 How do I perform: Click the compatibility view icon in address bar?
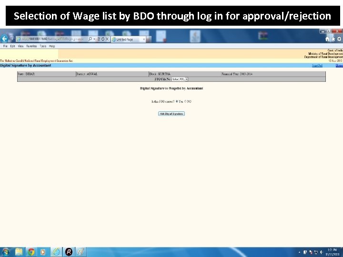[x=99, y=39]
